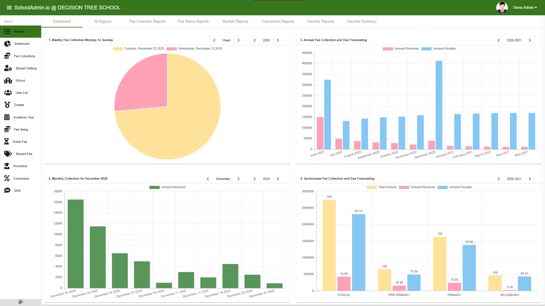Open the Student Fee tags icon

8,154
